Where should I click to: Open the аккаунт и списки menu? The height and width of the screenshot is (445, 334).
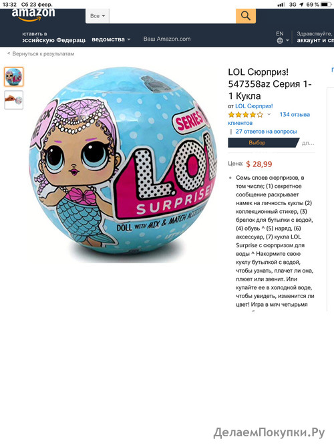point(315,40)
